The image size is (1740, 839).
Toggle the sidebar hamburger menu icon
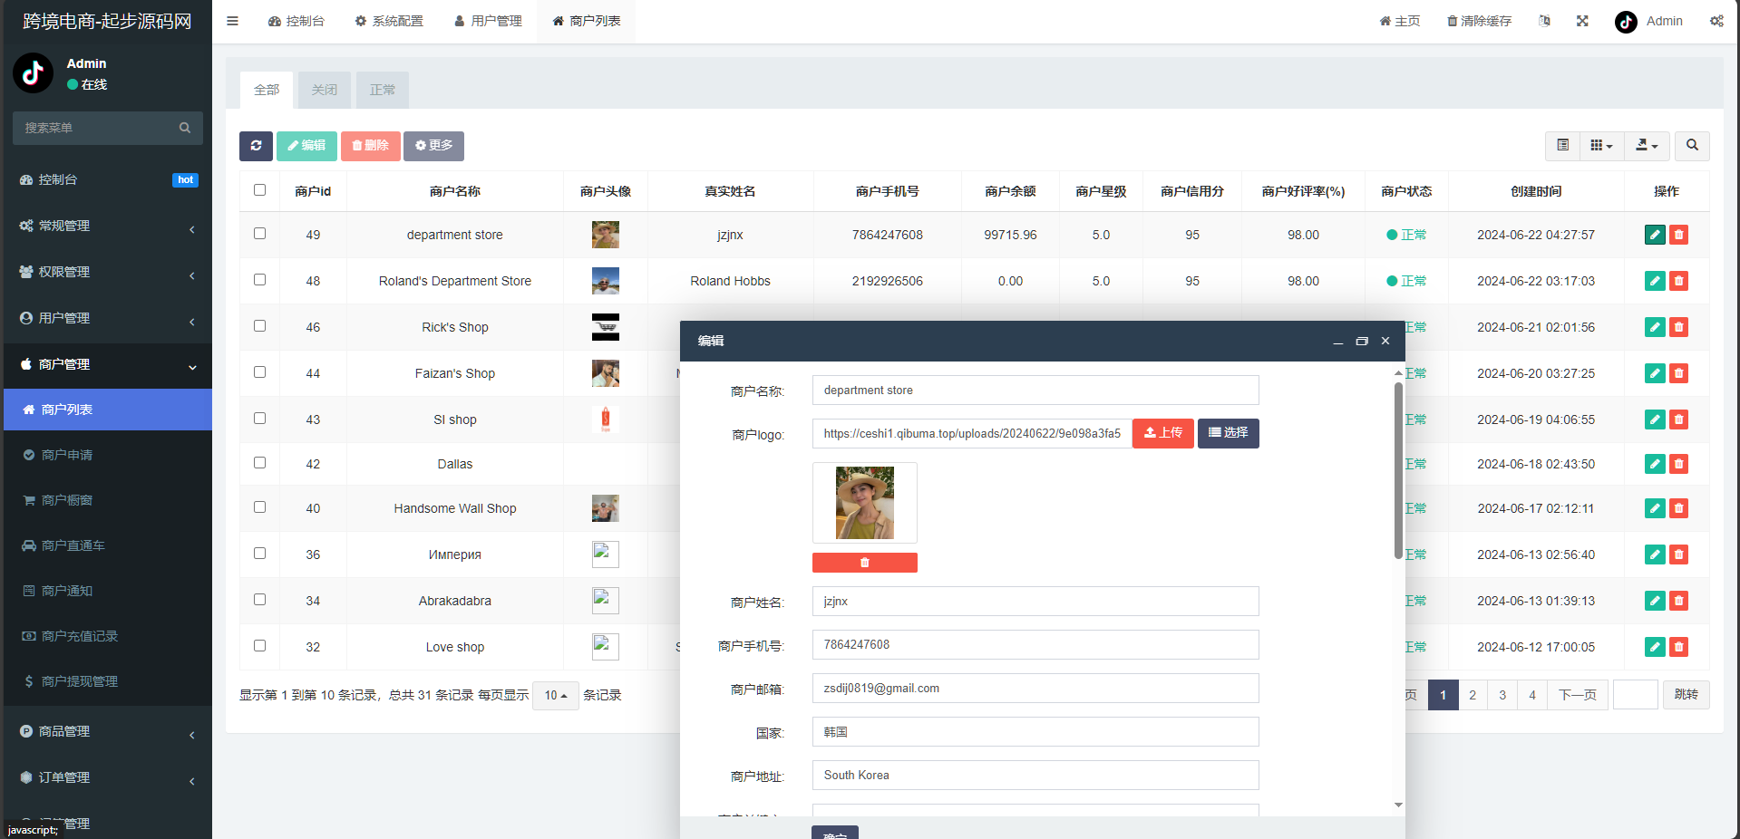[233, 21]
